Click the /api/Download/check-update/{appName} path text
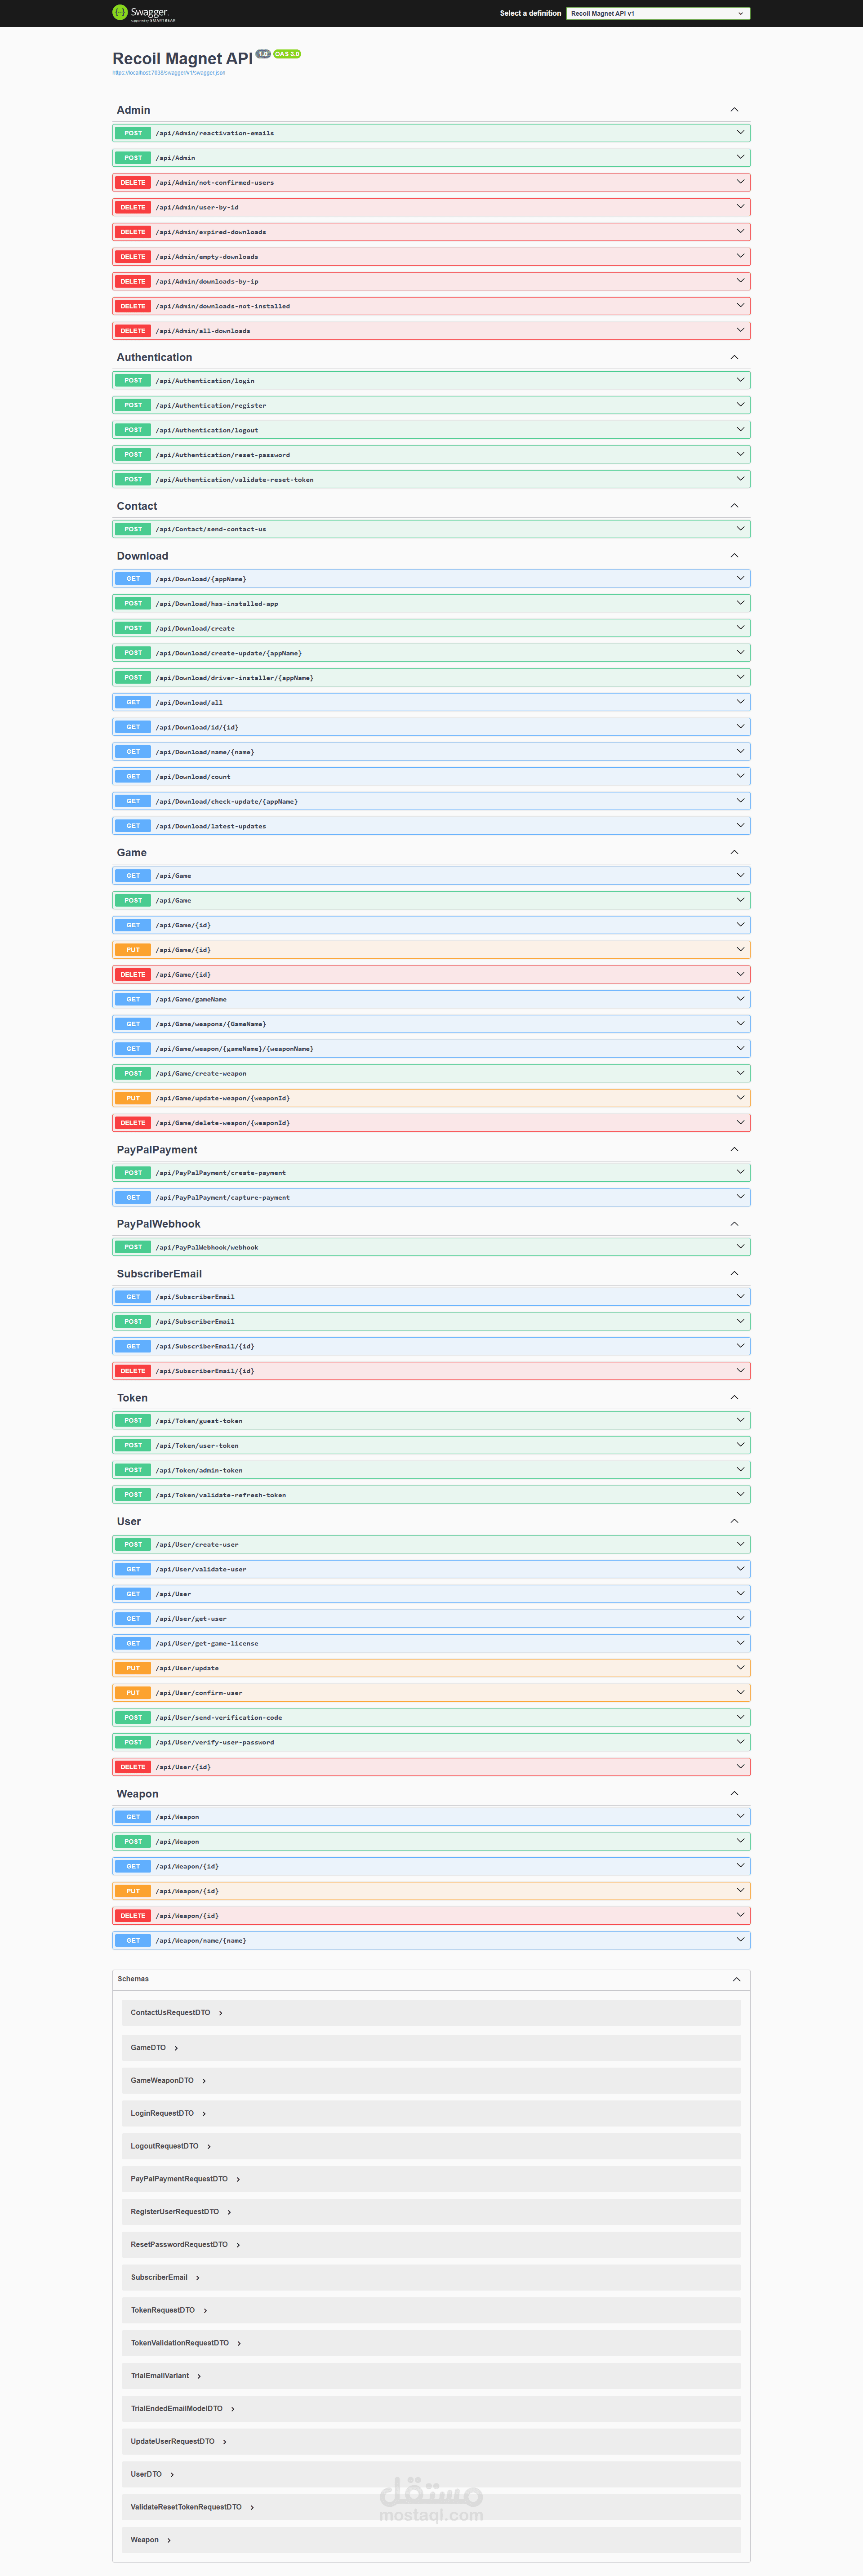This screenshot has height=2576, width=863. click(227, 802)
